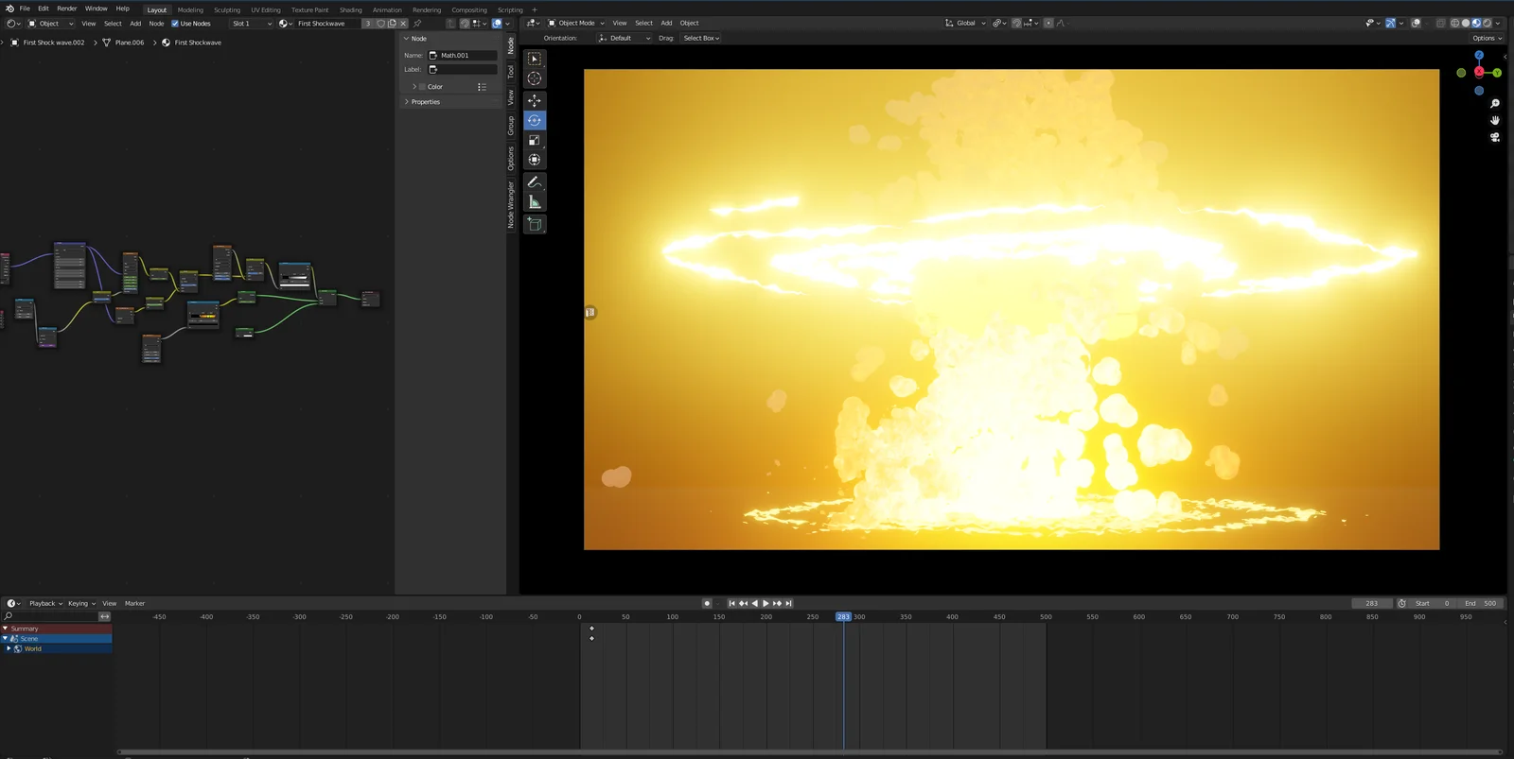Choose the Measure ruler tool
This screenshot has width=1514, height=759.
(535, 202)
